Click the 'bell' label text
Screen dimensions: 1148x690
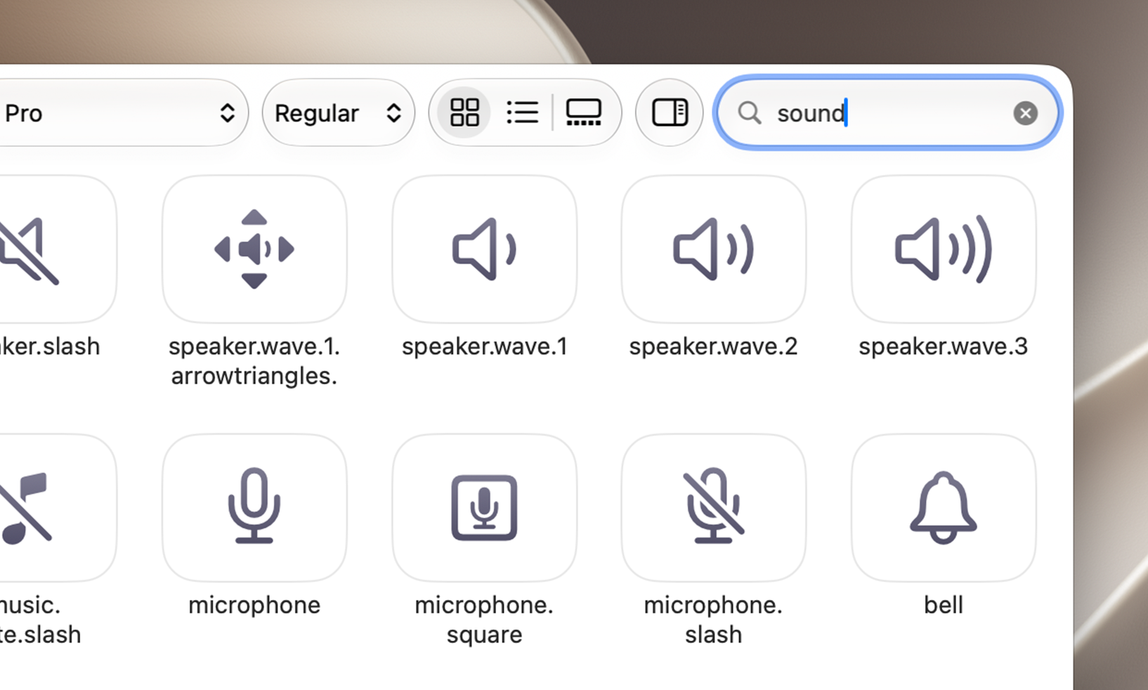click(943, 605)
